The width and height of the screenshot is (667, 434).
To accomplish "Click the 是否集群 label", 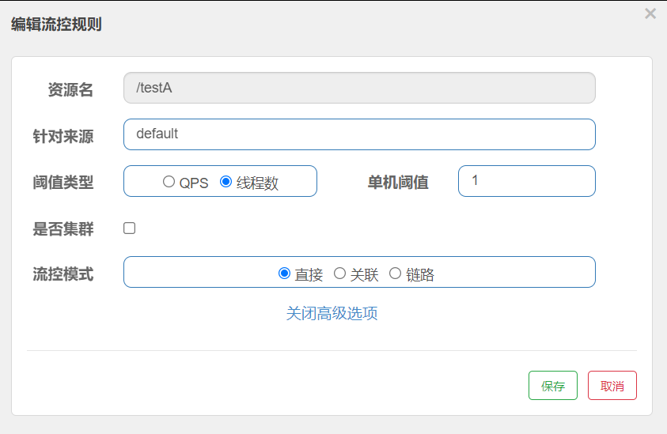I will pos(63,229).
